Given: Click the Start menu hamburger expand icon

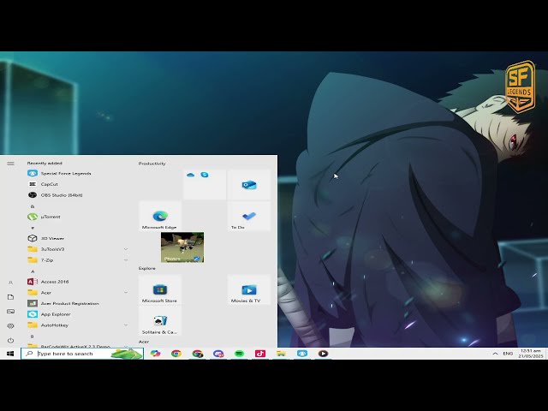Looking at the screenshot, I should coord(10,164).
